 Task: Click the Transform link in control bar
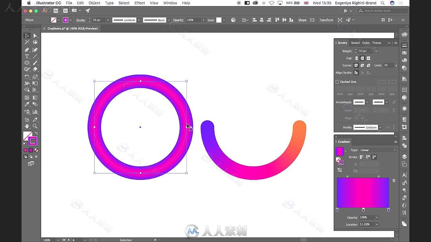point(326,20)
